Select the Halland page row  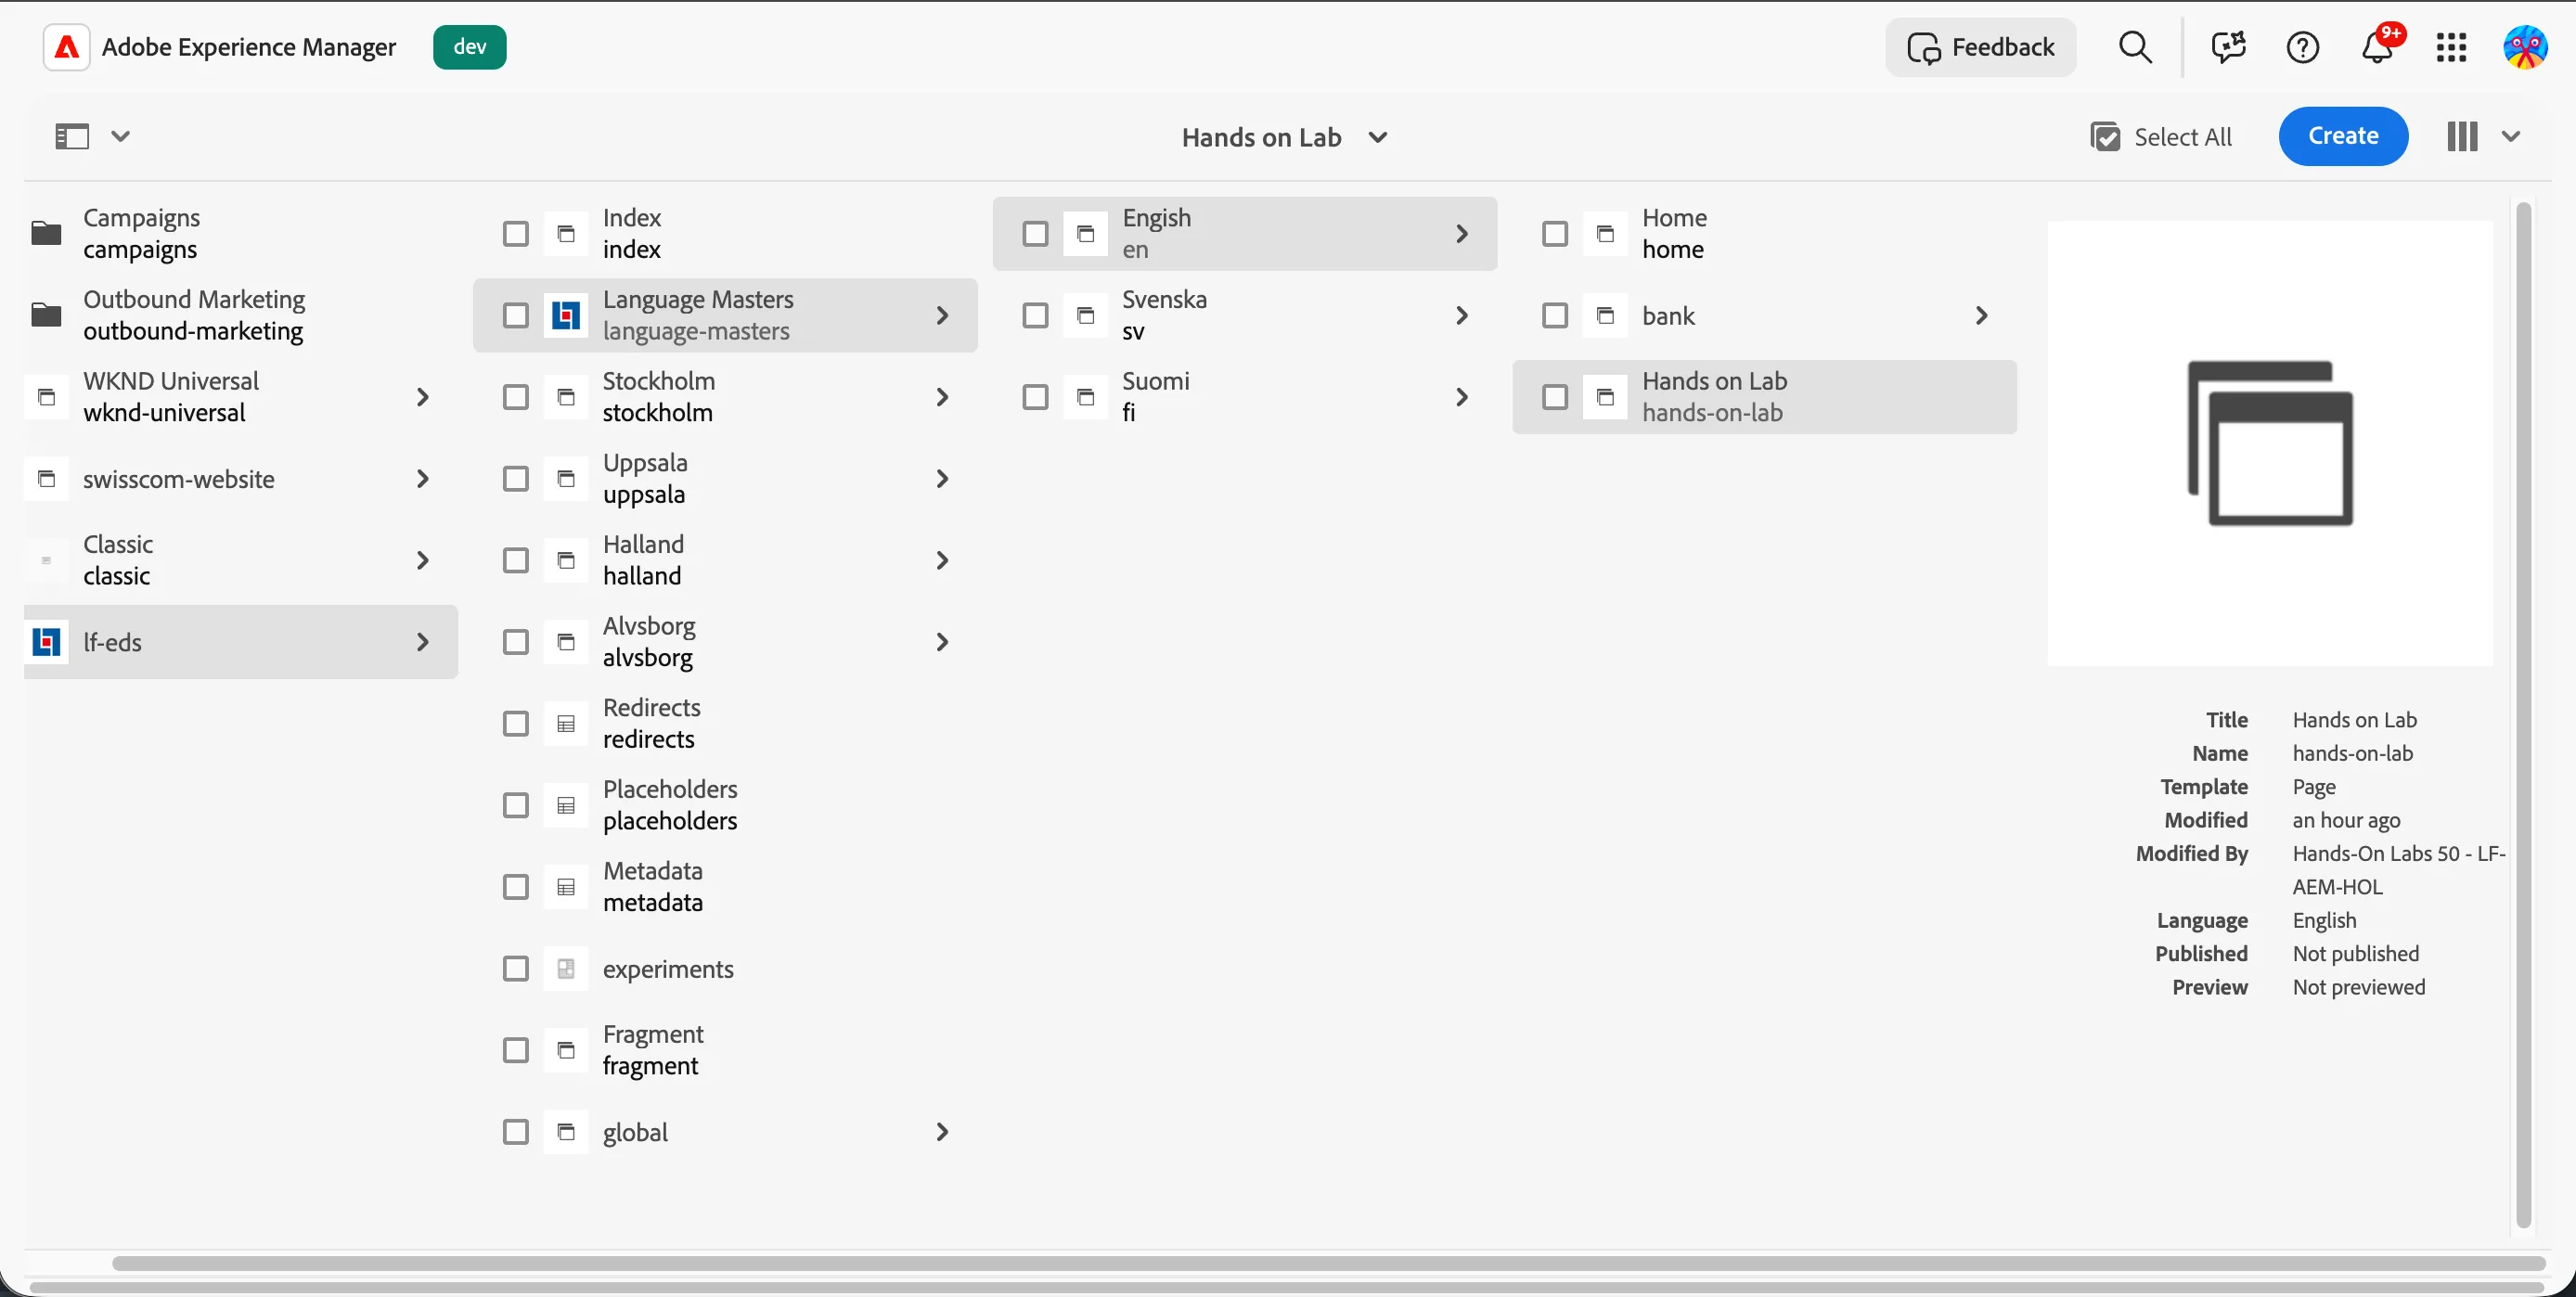click(x=725, y=560)
